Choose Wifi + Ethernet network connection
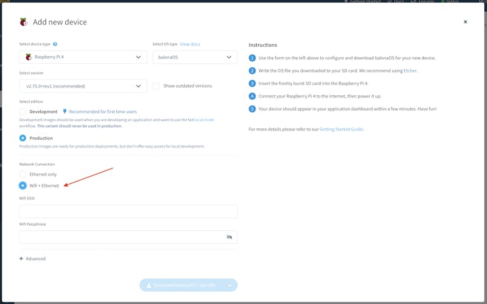The image size is (487, 304). (22, 186)
